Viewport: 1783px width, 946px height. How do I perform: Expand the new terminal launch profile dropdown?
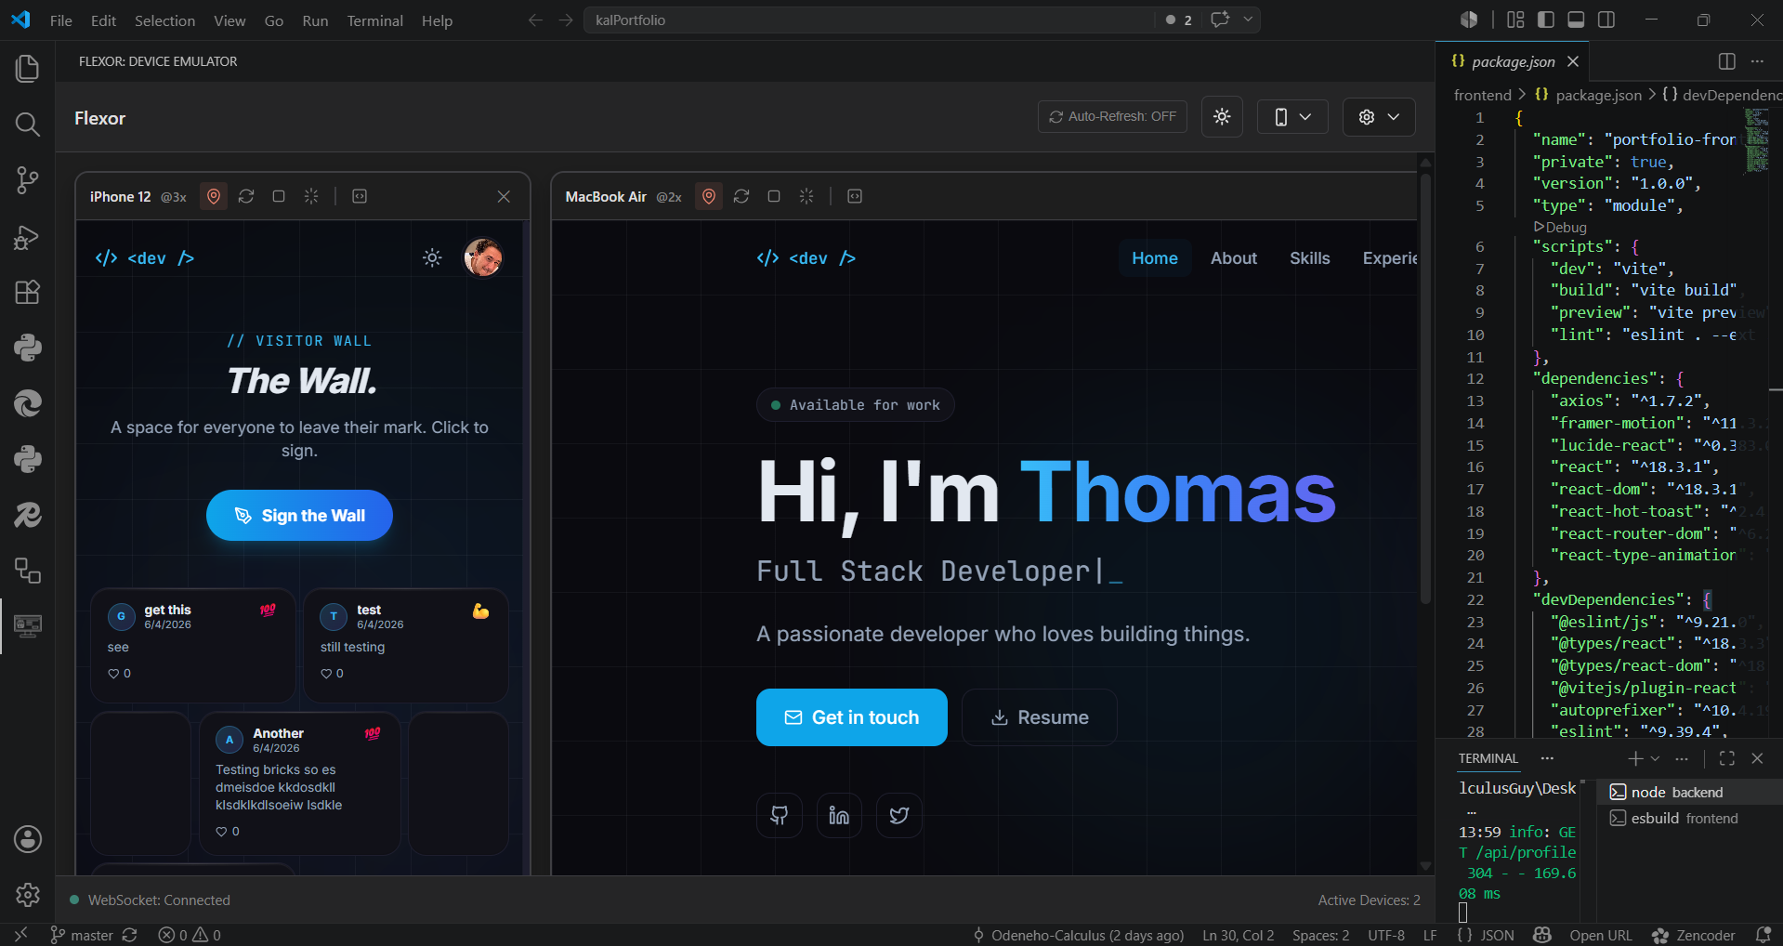pos(1655,758)
